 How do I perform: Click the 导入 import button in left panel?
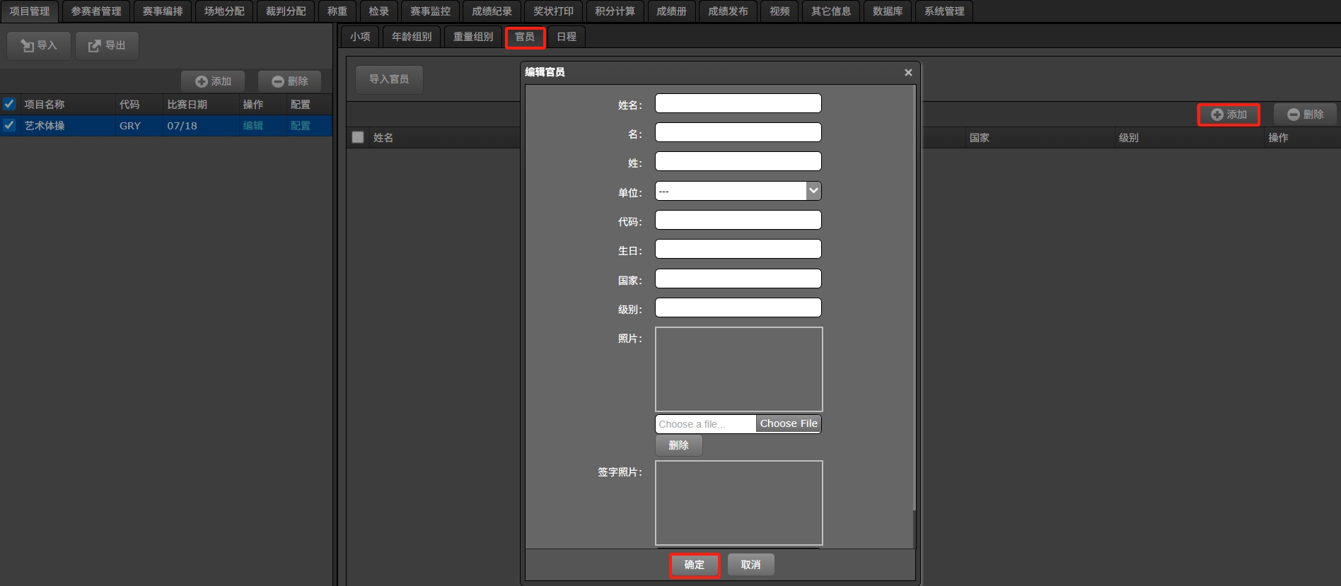[x=39, y=46]
